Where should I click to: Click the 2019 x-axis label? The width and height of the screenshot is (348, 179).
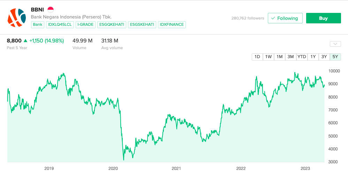49,169
